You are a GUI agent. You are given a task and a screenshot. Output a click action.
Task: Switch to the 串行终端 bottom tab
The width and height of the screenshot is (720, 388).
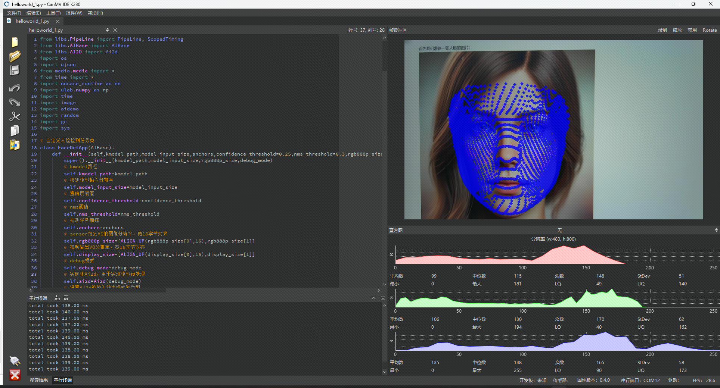tap(63, 380)
